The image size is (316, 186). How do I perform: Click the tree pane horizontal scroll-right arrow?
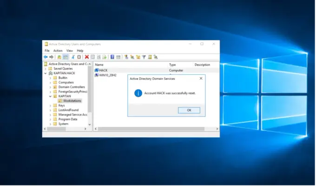click(85, 129)
